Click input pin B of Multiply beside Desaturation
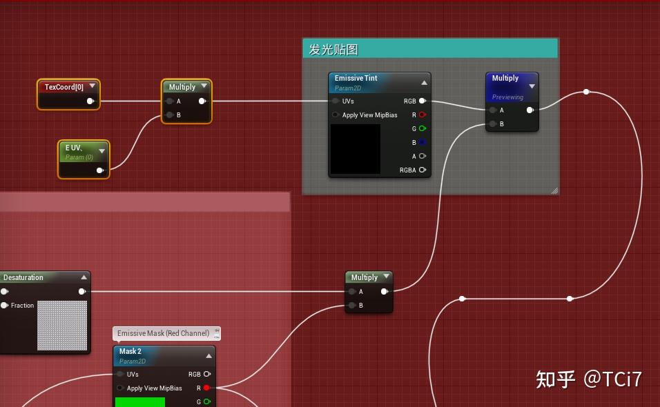 coord(352,305)
